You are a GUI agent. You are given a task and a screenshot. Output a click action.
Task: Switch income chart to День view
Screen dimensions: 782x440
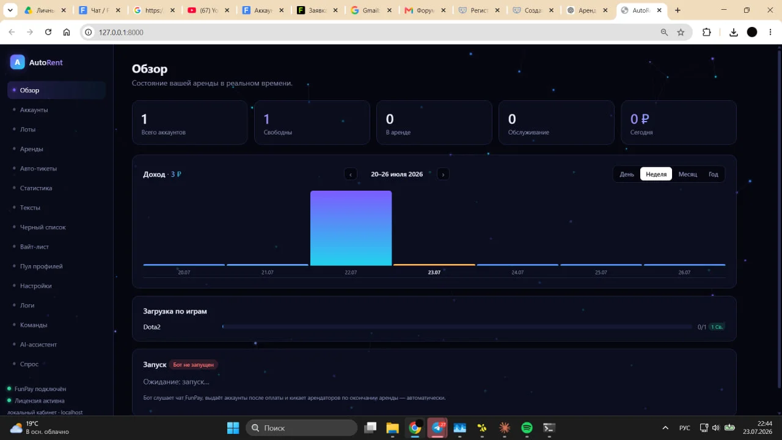[627, 174]
